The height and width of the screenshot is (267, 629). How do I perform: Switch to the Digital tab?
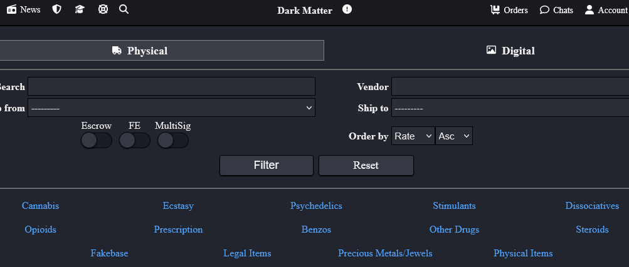point(510,51)
